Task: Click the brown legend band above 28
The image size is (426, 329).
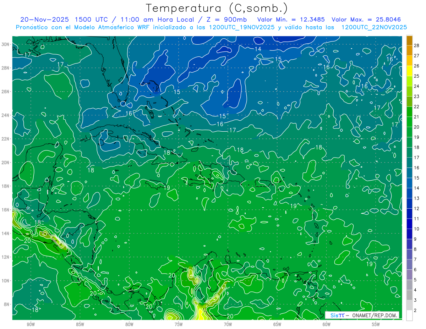Action: [409, 40]
